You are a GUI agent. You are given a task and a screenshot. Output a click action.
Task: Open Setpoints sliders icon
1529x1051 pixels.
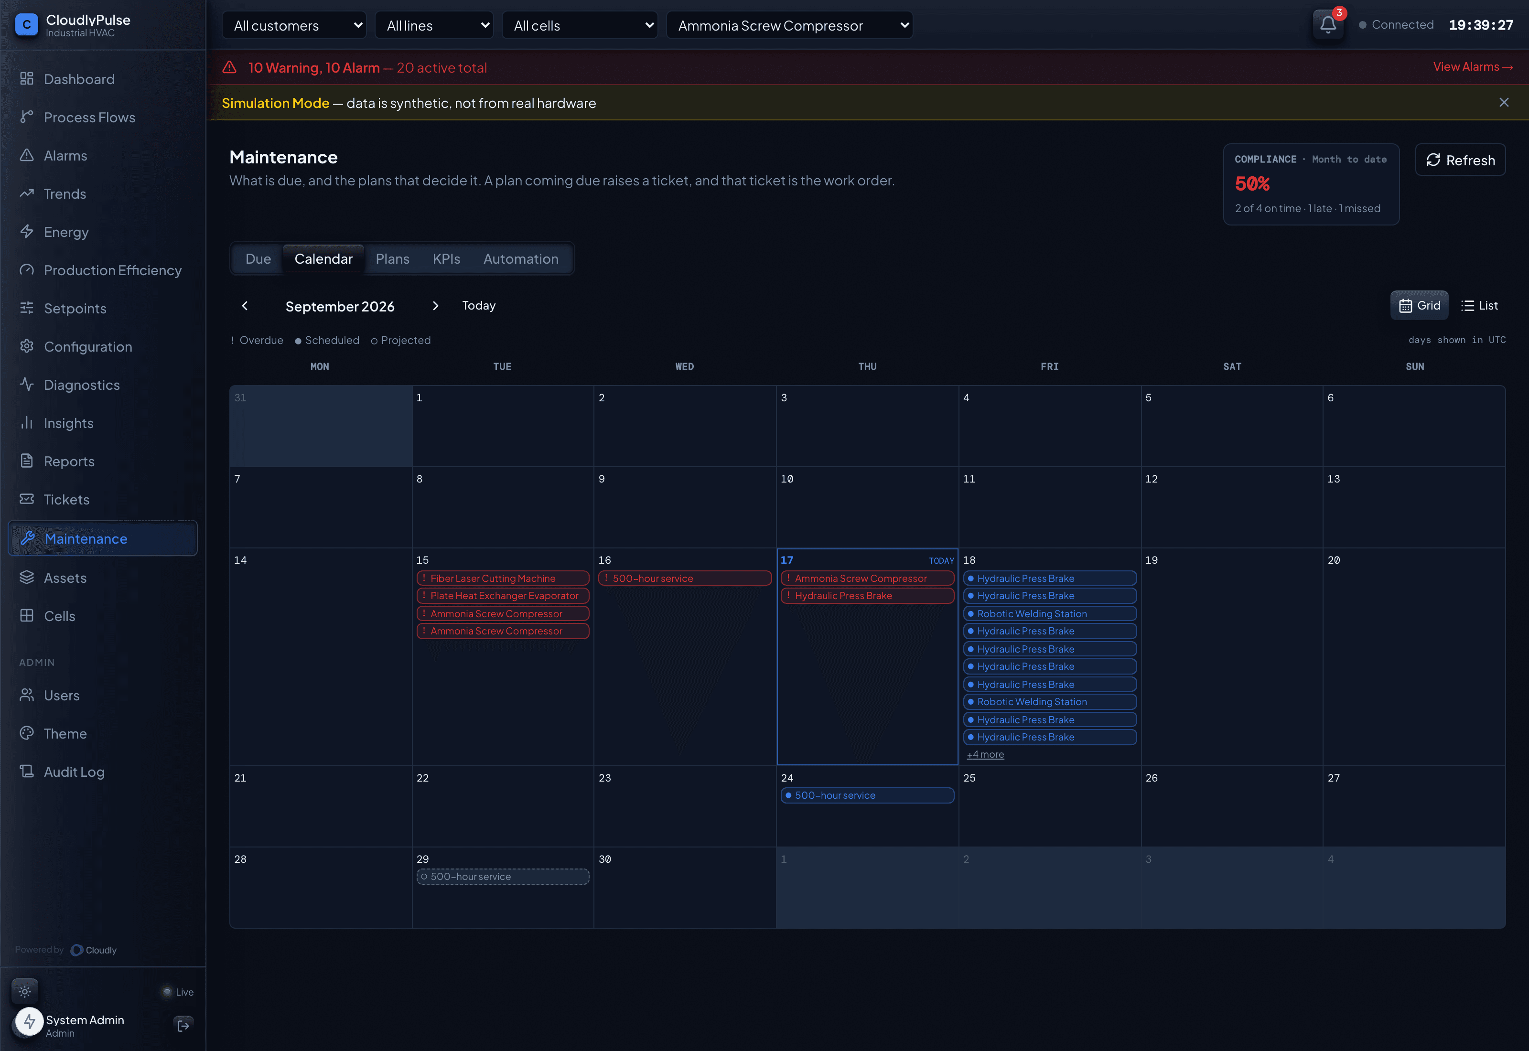click(x=26, y=308)
